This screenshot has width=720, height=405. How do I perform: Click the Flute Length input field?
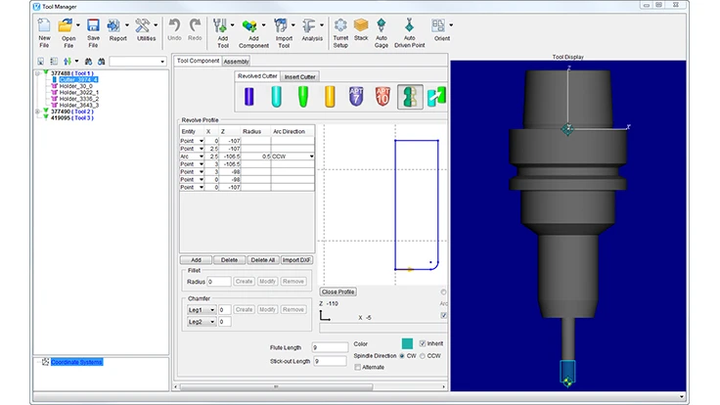point(329,346)
